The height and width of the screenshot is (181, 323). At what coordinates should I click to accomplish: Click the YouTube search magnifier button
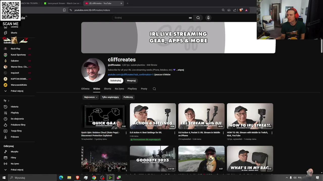click(198, 18)
